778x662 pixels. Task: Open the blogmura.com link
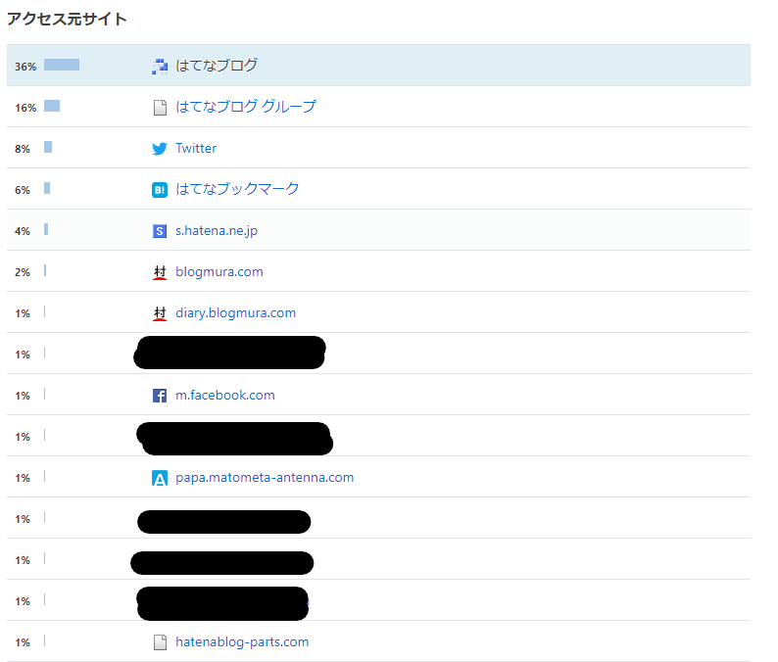(x=219, y=271)
